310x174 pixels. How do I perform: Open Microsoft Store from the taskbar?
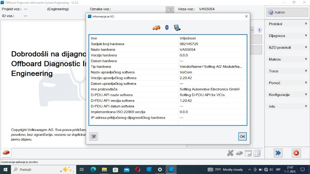tap(115, 169)
